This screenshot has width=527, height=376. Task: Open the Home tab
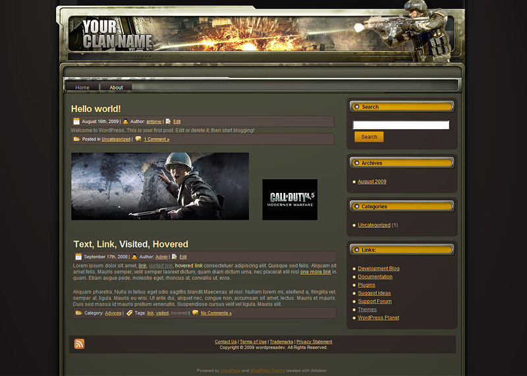pyautogui.click(x=82, y=88)
